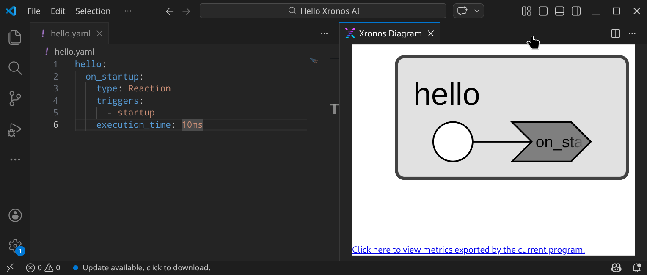Open the chat dropdown arrow in title bar
This screenshot has width=647, height=275.
point(477,11)
